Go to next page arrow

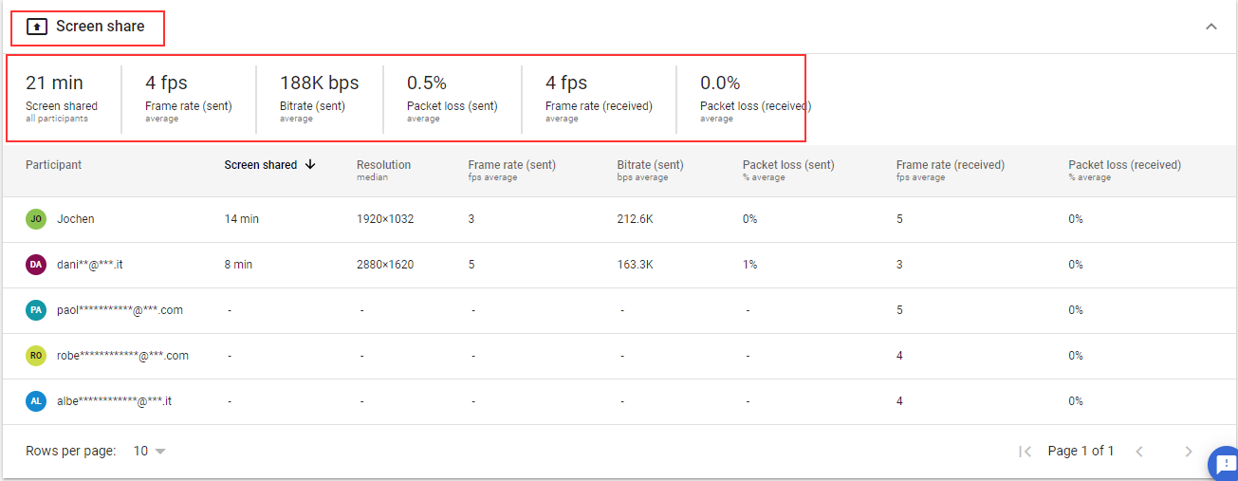click(x=1189, y=452)
